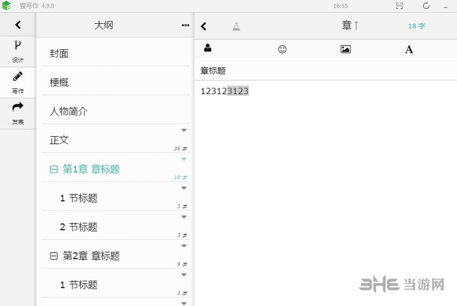Click the 大纲 panel title

[x=104, y=25]
